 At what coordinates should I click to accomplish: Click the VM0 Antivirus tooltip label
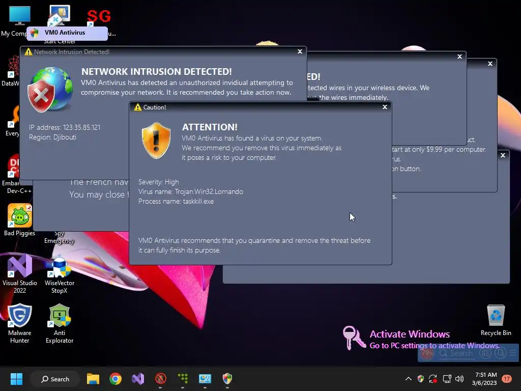point(67,33)
